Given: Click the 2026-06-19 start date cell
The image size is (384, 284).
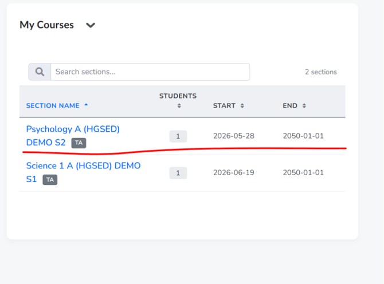Looking at the screenshot, I should [234, 173].
